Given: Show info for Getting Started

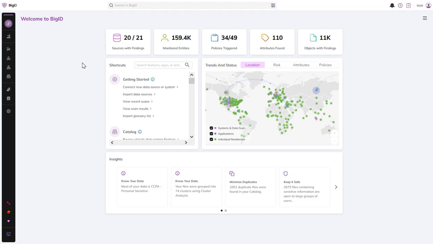Looking at the screenshot, I should click(153, 79).
